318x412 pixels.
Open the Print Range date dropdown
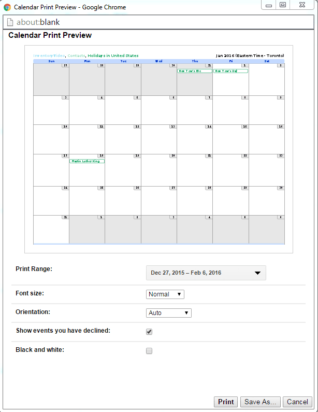point(206,273)
